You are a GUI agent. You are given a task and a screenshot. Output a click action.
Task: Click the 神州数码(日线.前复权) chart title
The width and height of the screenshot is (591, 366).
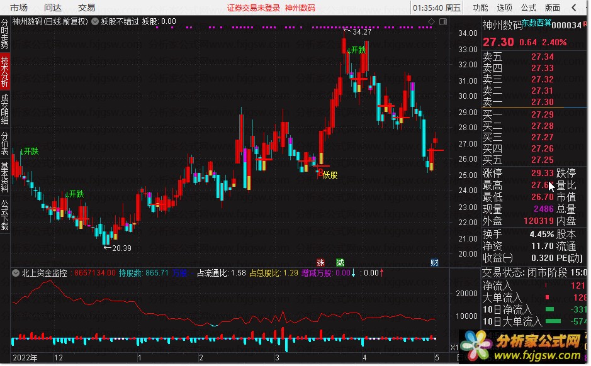click(x=50, y=21)
